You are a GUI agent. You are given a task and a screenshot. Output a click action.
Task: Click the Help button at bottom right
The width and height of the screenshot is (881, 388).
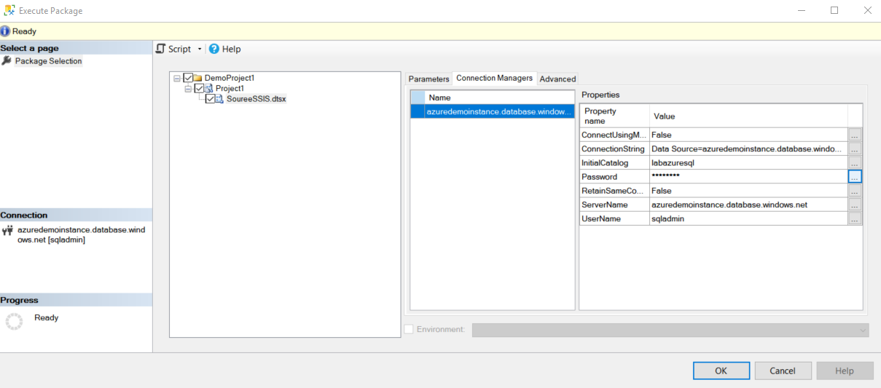[845, 371]
